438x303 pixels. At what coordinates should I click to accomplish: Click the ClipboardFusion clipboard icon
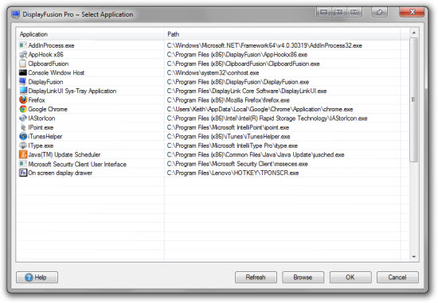(23, 64)
